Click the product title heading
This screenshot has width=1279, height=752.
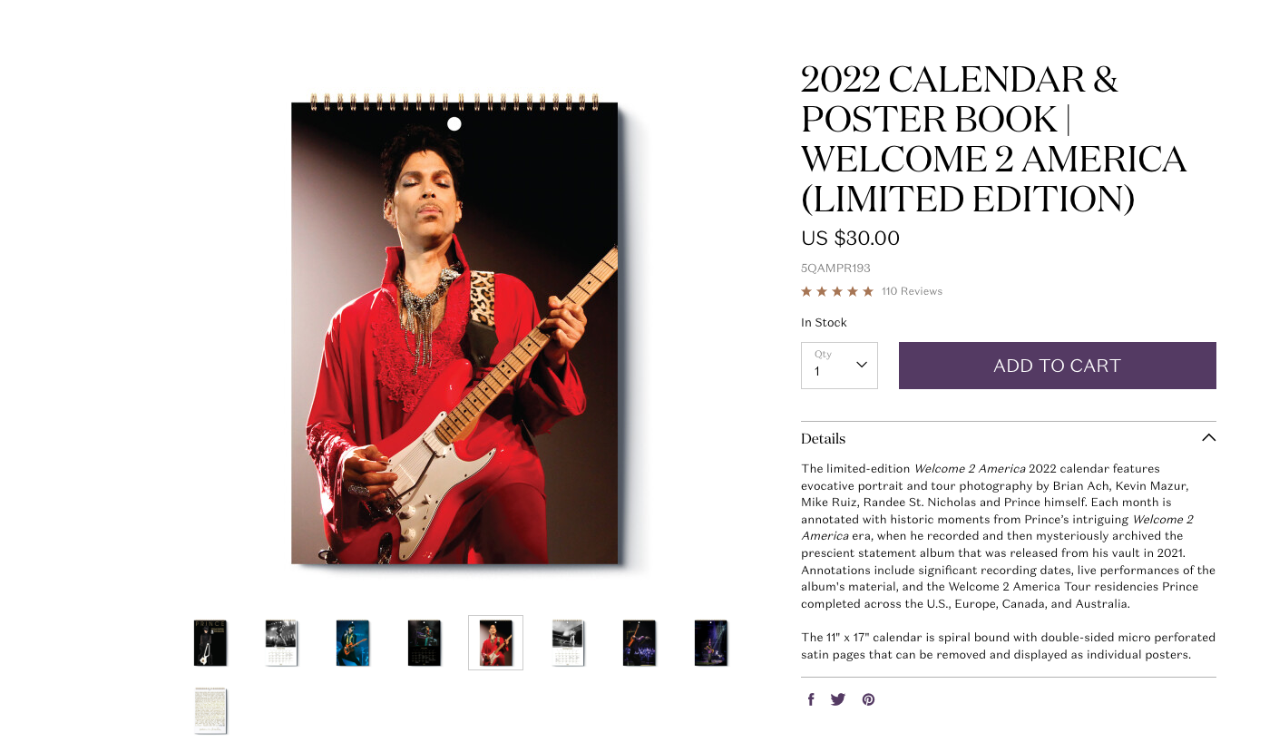tap(994, 139)
